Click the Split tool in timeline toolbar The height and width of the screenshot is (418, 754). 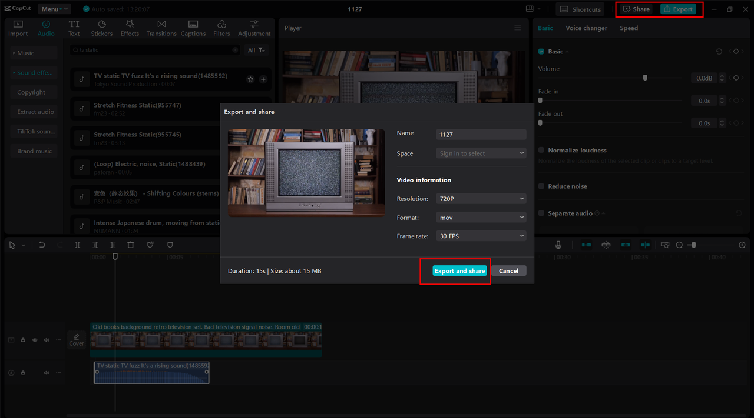coord(77,245)
